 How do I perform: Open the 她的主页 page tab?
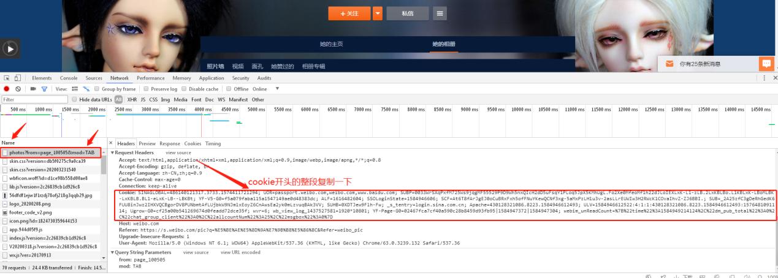coord(331,44)
